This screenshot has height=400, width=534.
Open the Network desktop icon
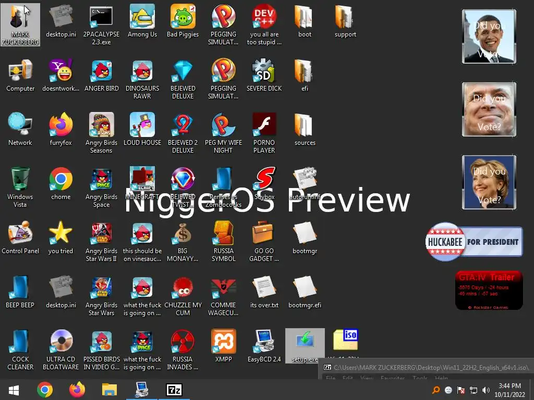(20, 129)
